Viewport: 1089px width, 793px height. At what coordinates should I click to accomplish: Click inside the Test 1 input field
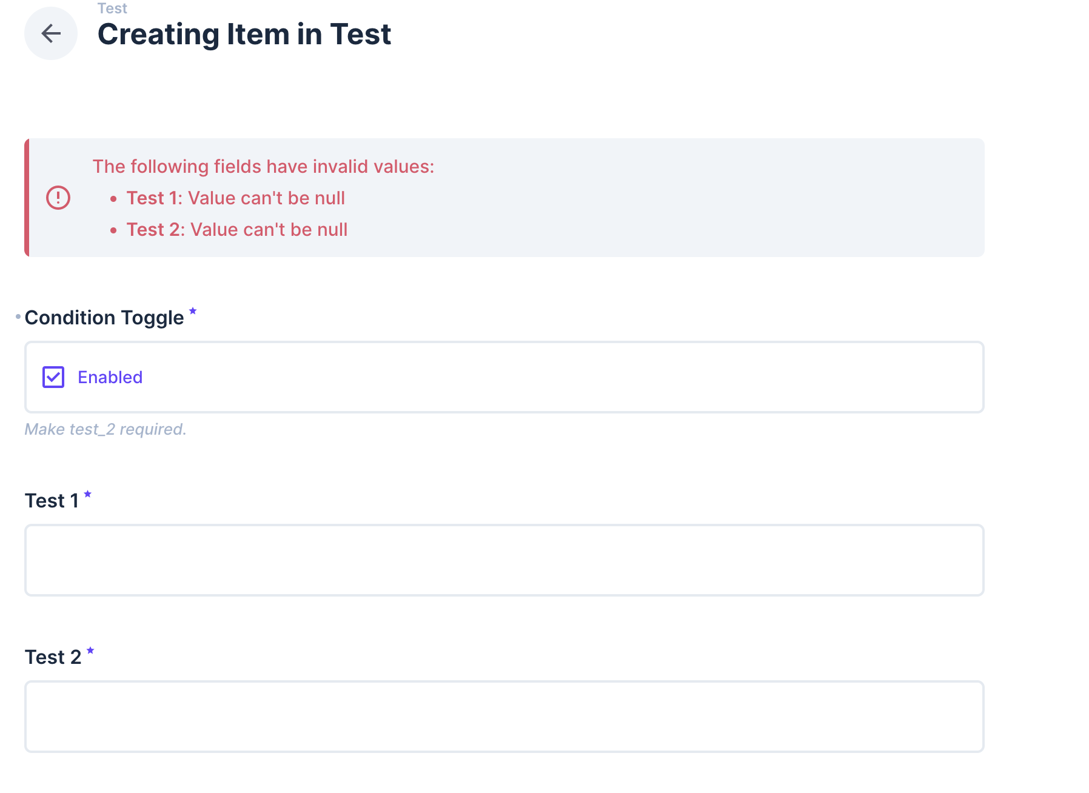503,559
